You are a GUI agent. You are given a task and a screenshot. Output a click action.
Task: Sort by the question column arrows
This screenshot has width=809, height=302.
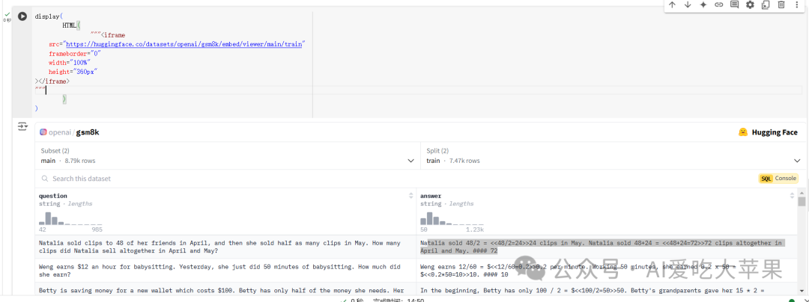point(410,196)
